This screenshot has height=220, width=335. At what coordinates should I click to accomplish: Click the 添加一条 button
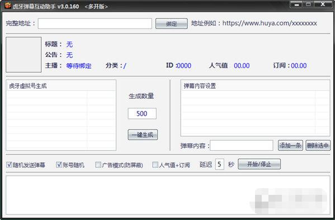290,146
